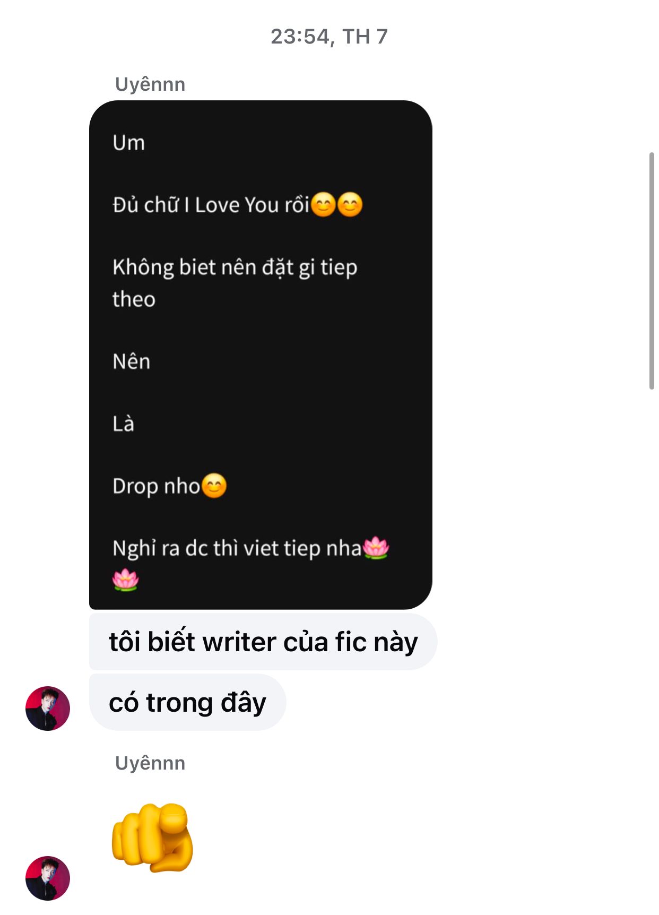
Task: Click the chat scrollbar thumb
Action: coord(652,271)
